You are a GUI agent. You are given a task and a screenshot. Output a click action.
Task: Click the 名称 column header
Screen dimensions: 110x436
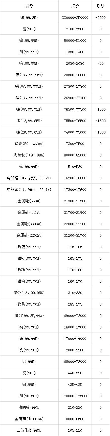tap(29, 6)
